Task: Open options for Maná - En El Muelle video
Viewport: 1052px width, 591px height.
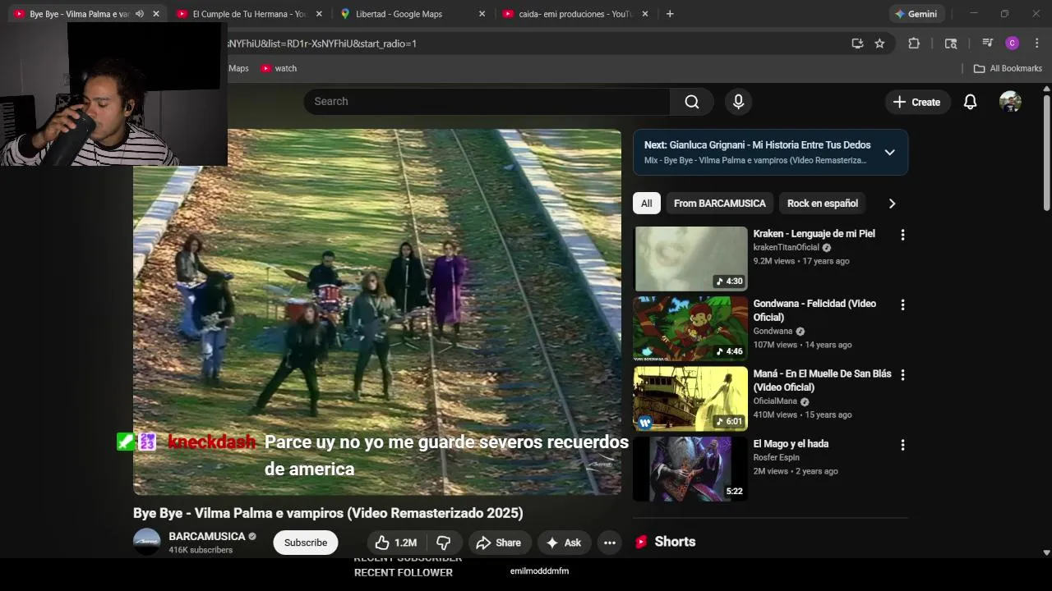Action: [902, 374]
